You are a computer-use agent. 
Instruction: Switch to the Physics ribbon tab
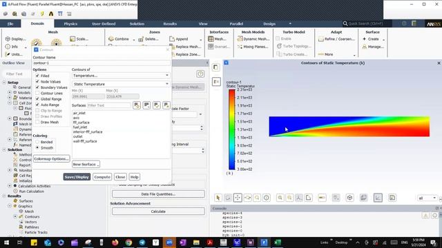click(70, 23)
